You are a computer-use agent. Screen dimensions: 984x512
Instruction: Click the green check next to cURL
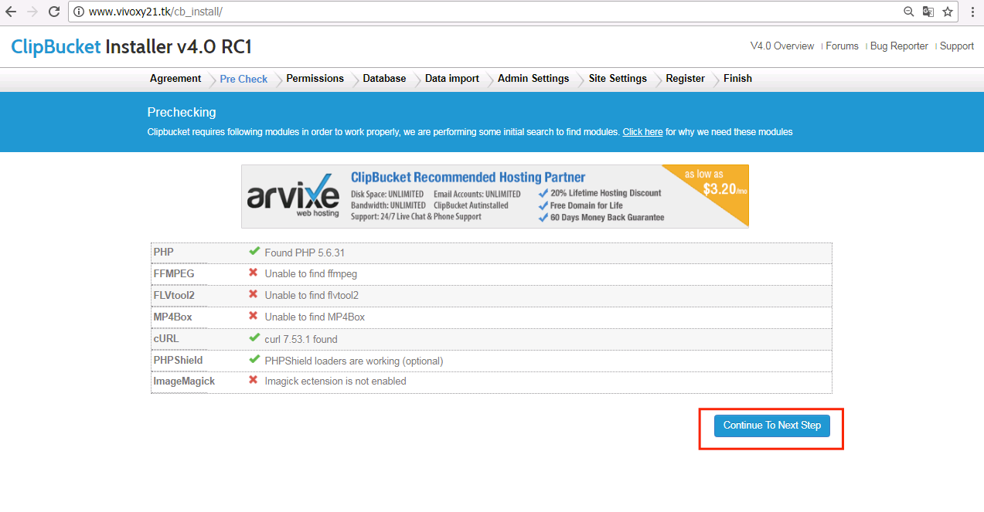tap(254, 337)
